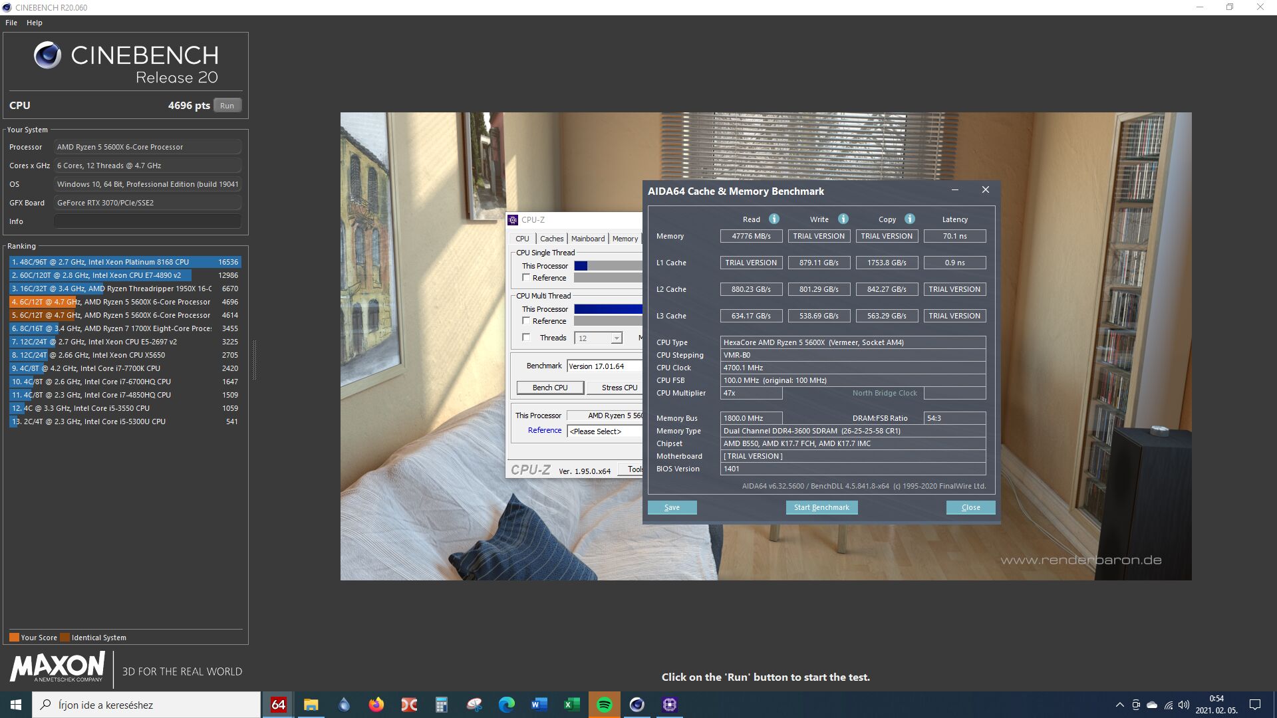Image resolution: width=1277 pixels, height=718 pixels.
Task: Switch to the Mainboard tab in CPU-Z
Action: click(x=588, y=239)
